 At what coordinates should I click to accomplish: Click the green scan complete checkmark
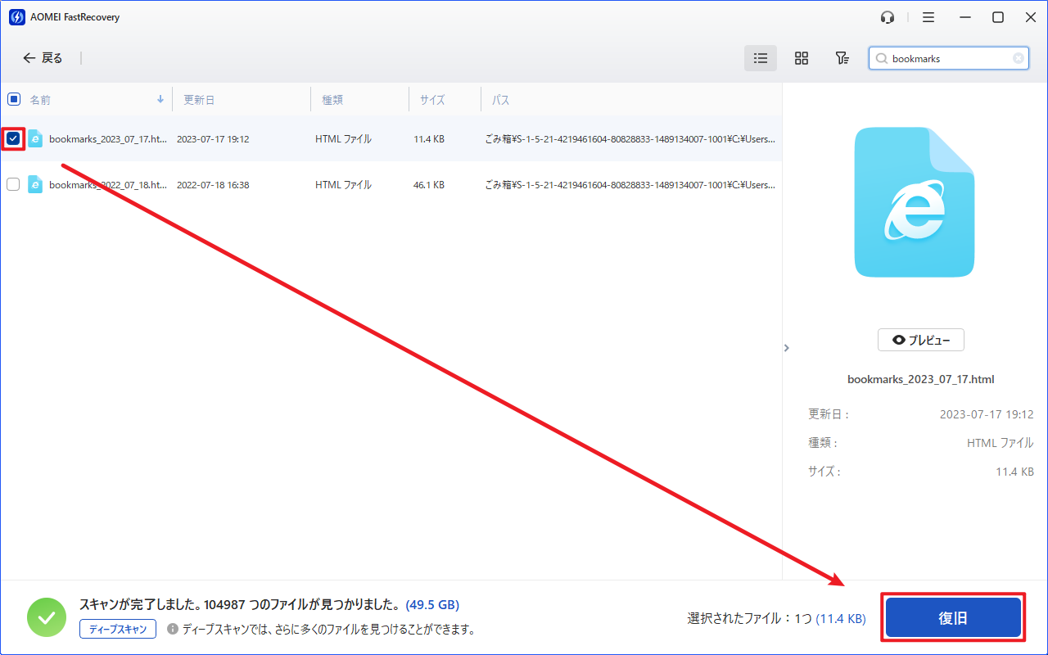click(47, 617)
